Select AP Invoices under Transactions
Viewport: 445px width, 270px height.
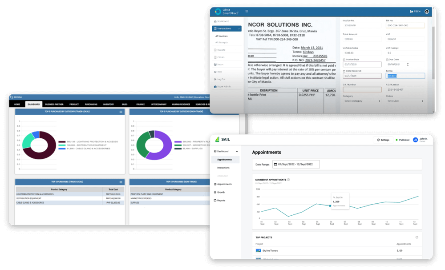pos(221,36)
